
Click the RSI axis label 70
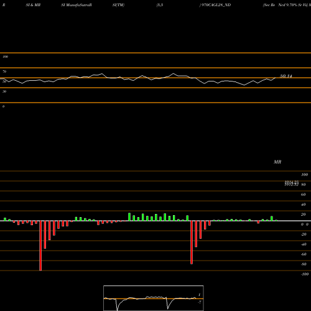click(x=4, y=72)
